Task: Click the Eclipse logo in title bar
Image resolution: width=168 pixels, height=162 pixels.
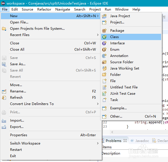Action: tap(3, 3)
